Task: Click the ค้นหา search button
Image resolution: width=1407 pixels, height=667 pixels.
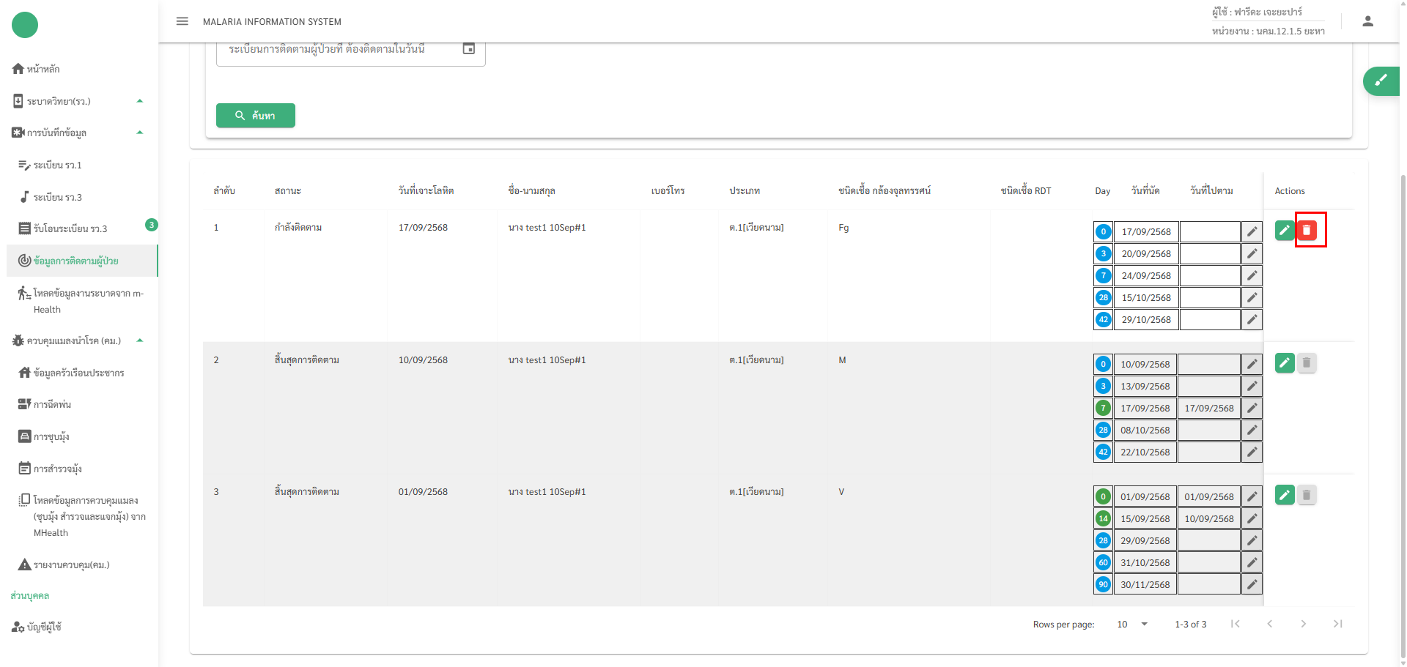Action: [x=255, y=116]
